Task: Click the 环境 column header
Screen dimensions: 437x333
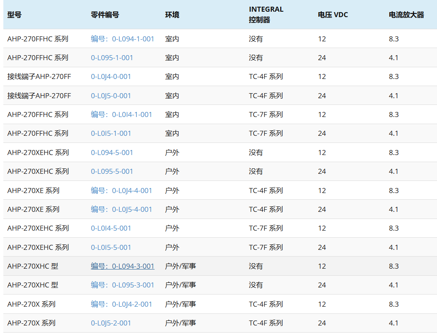Action: pos(172,15)
